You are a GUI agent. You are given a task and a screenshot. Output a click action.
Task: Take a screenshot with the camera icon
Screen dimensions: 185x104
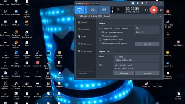click(x=161, y=10)
